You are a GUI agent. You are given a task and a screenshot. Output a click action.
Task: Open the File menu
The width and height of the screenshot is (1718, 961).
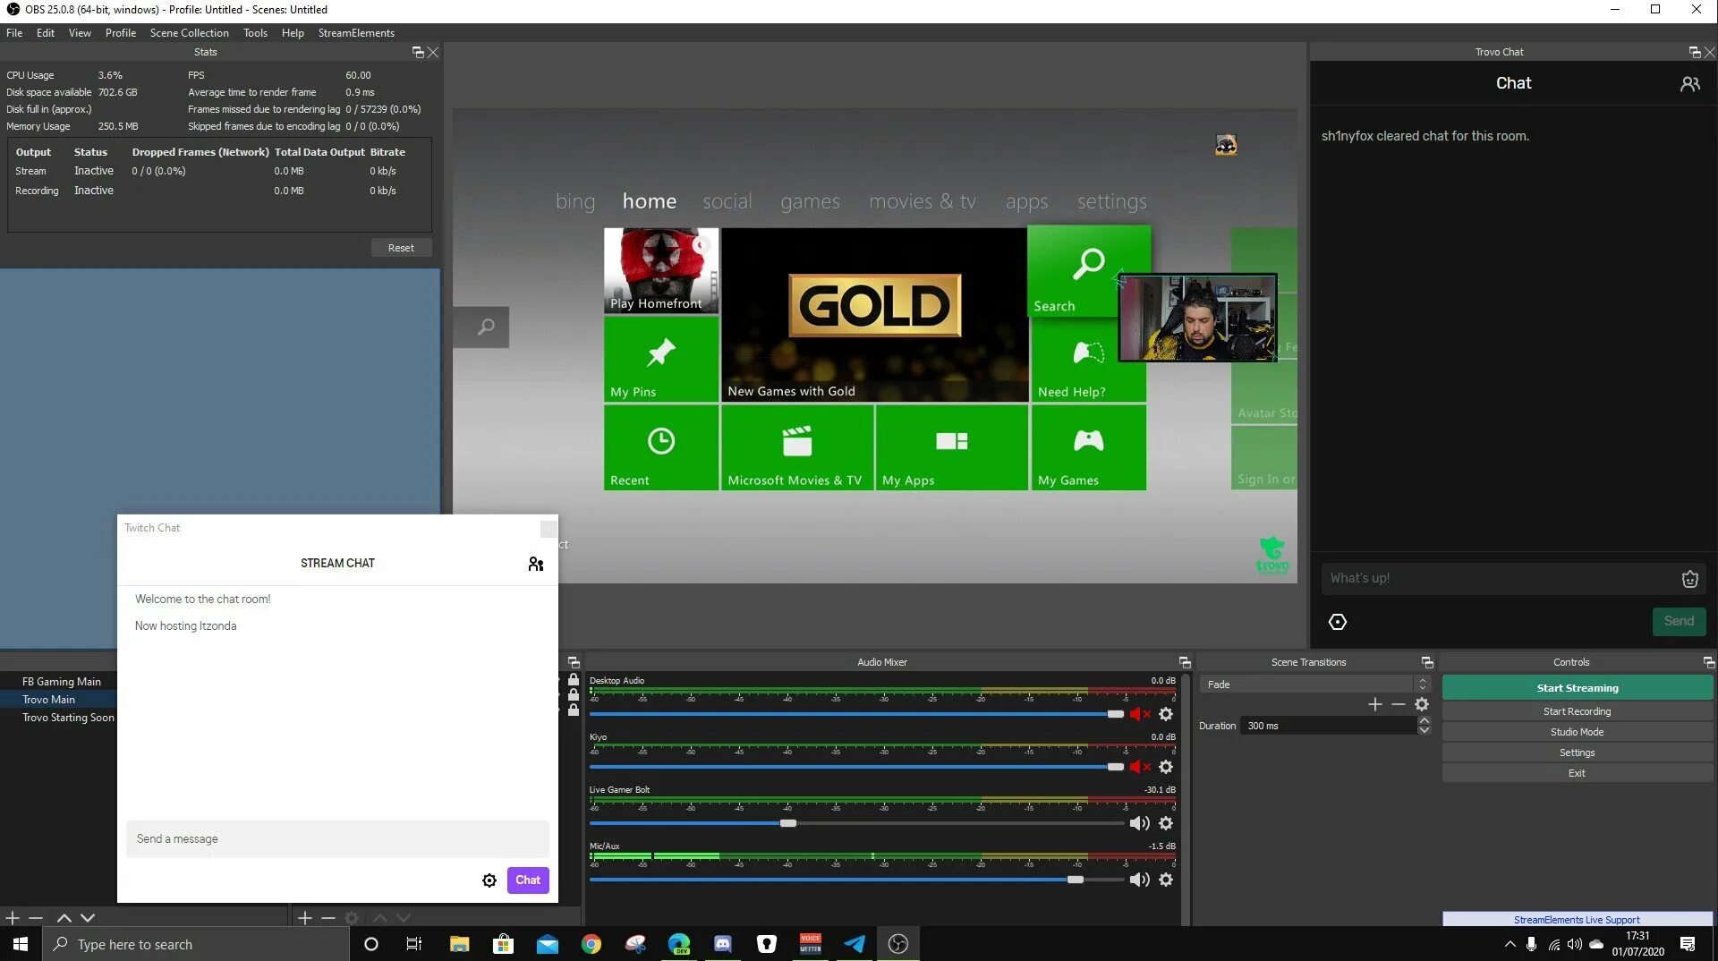pos(14,33)
